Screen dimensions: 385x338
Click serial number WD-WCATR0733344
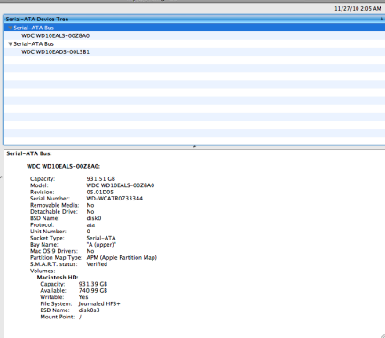[114, 199]
